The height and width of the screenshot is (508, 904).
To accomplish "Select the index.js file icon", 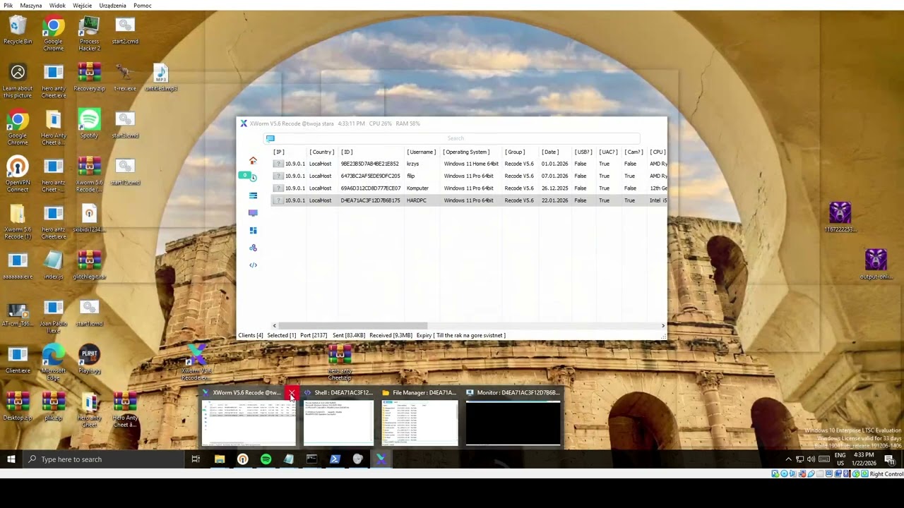I will coord(53,265).
